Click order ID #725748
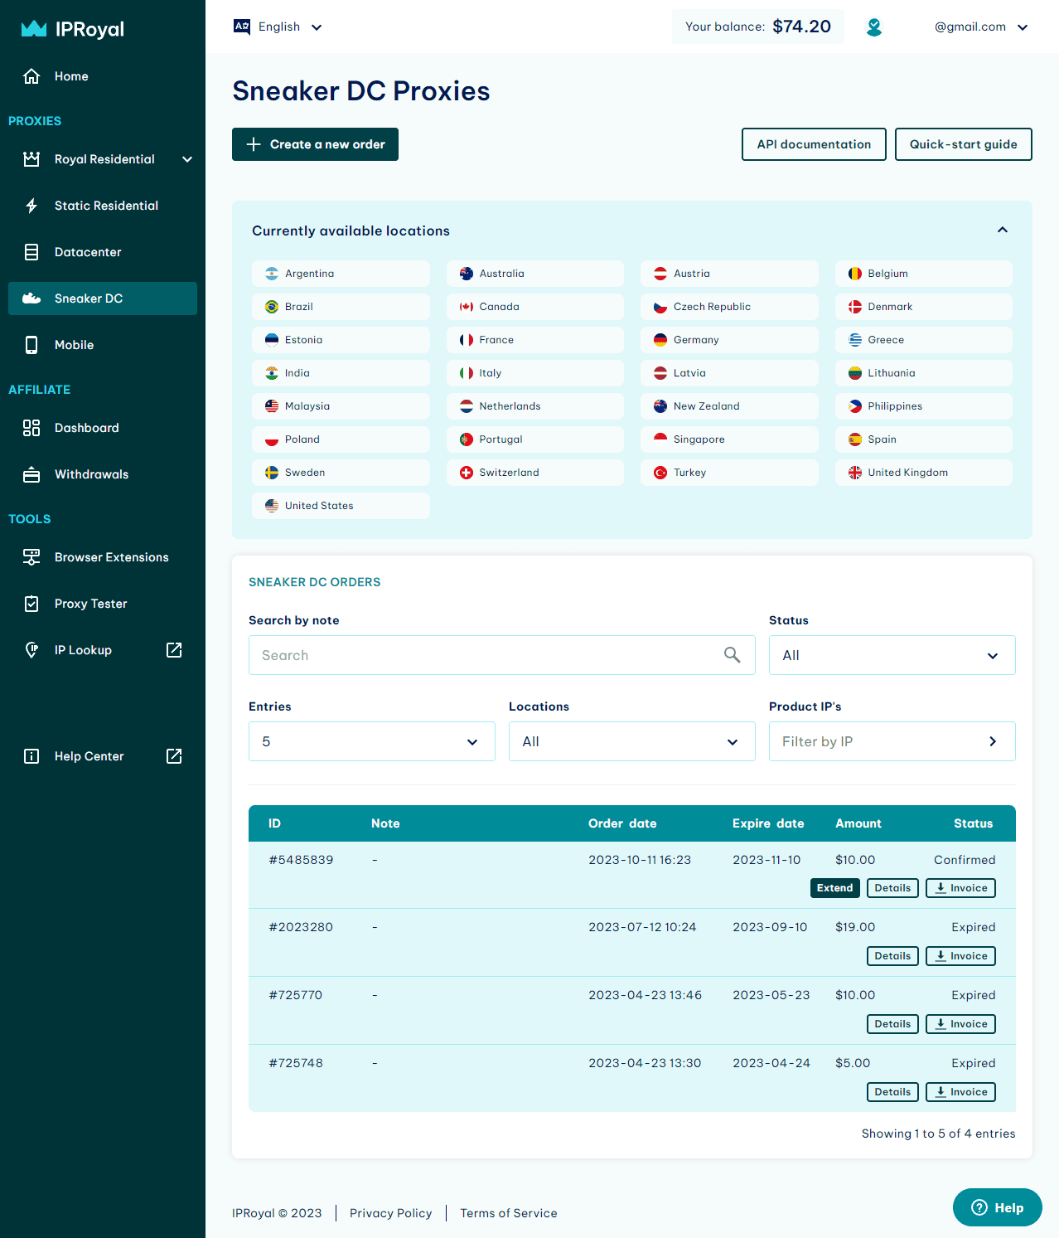 coord(296,1063)
